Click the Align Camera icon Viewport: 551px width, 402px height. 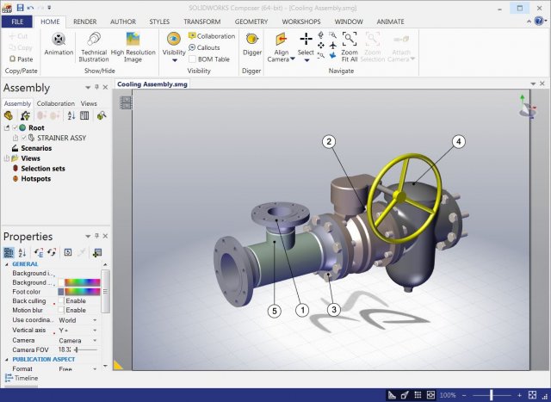point(282,39)
